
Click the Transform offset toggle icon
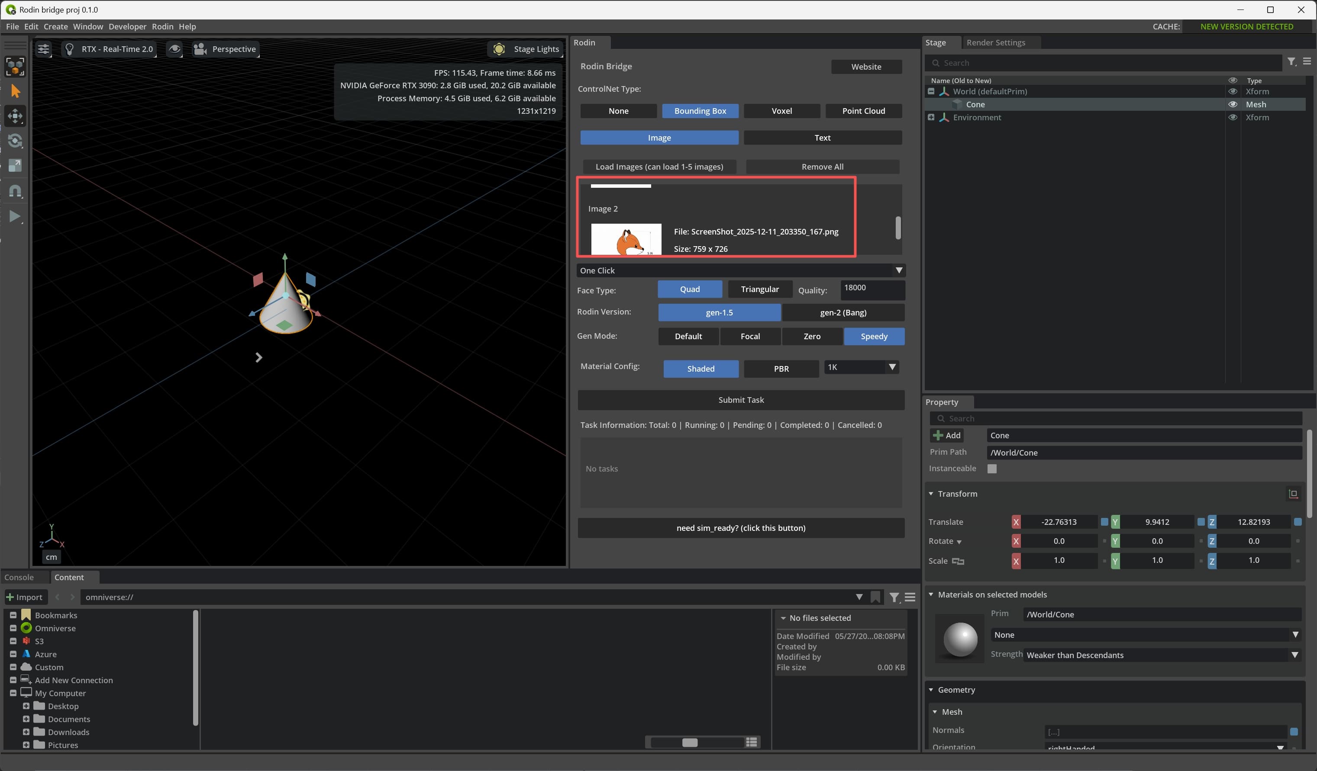(x=1294, y=494)
